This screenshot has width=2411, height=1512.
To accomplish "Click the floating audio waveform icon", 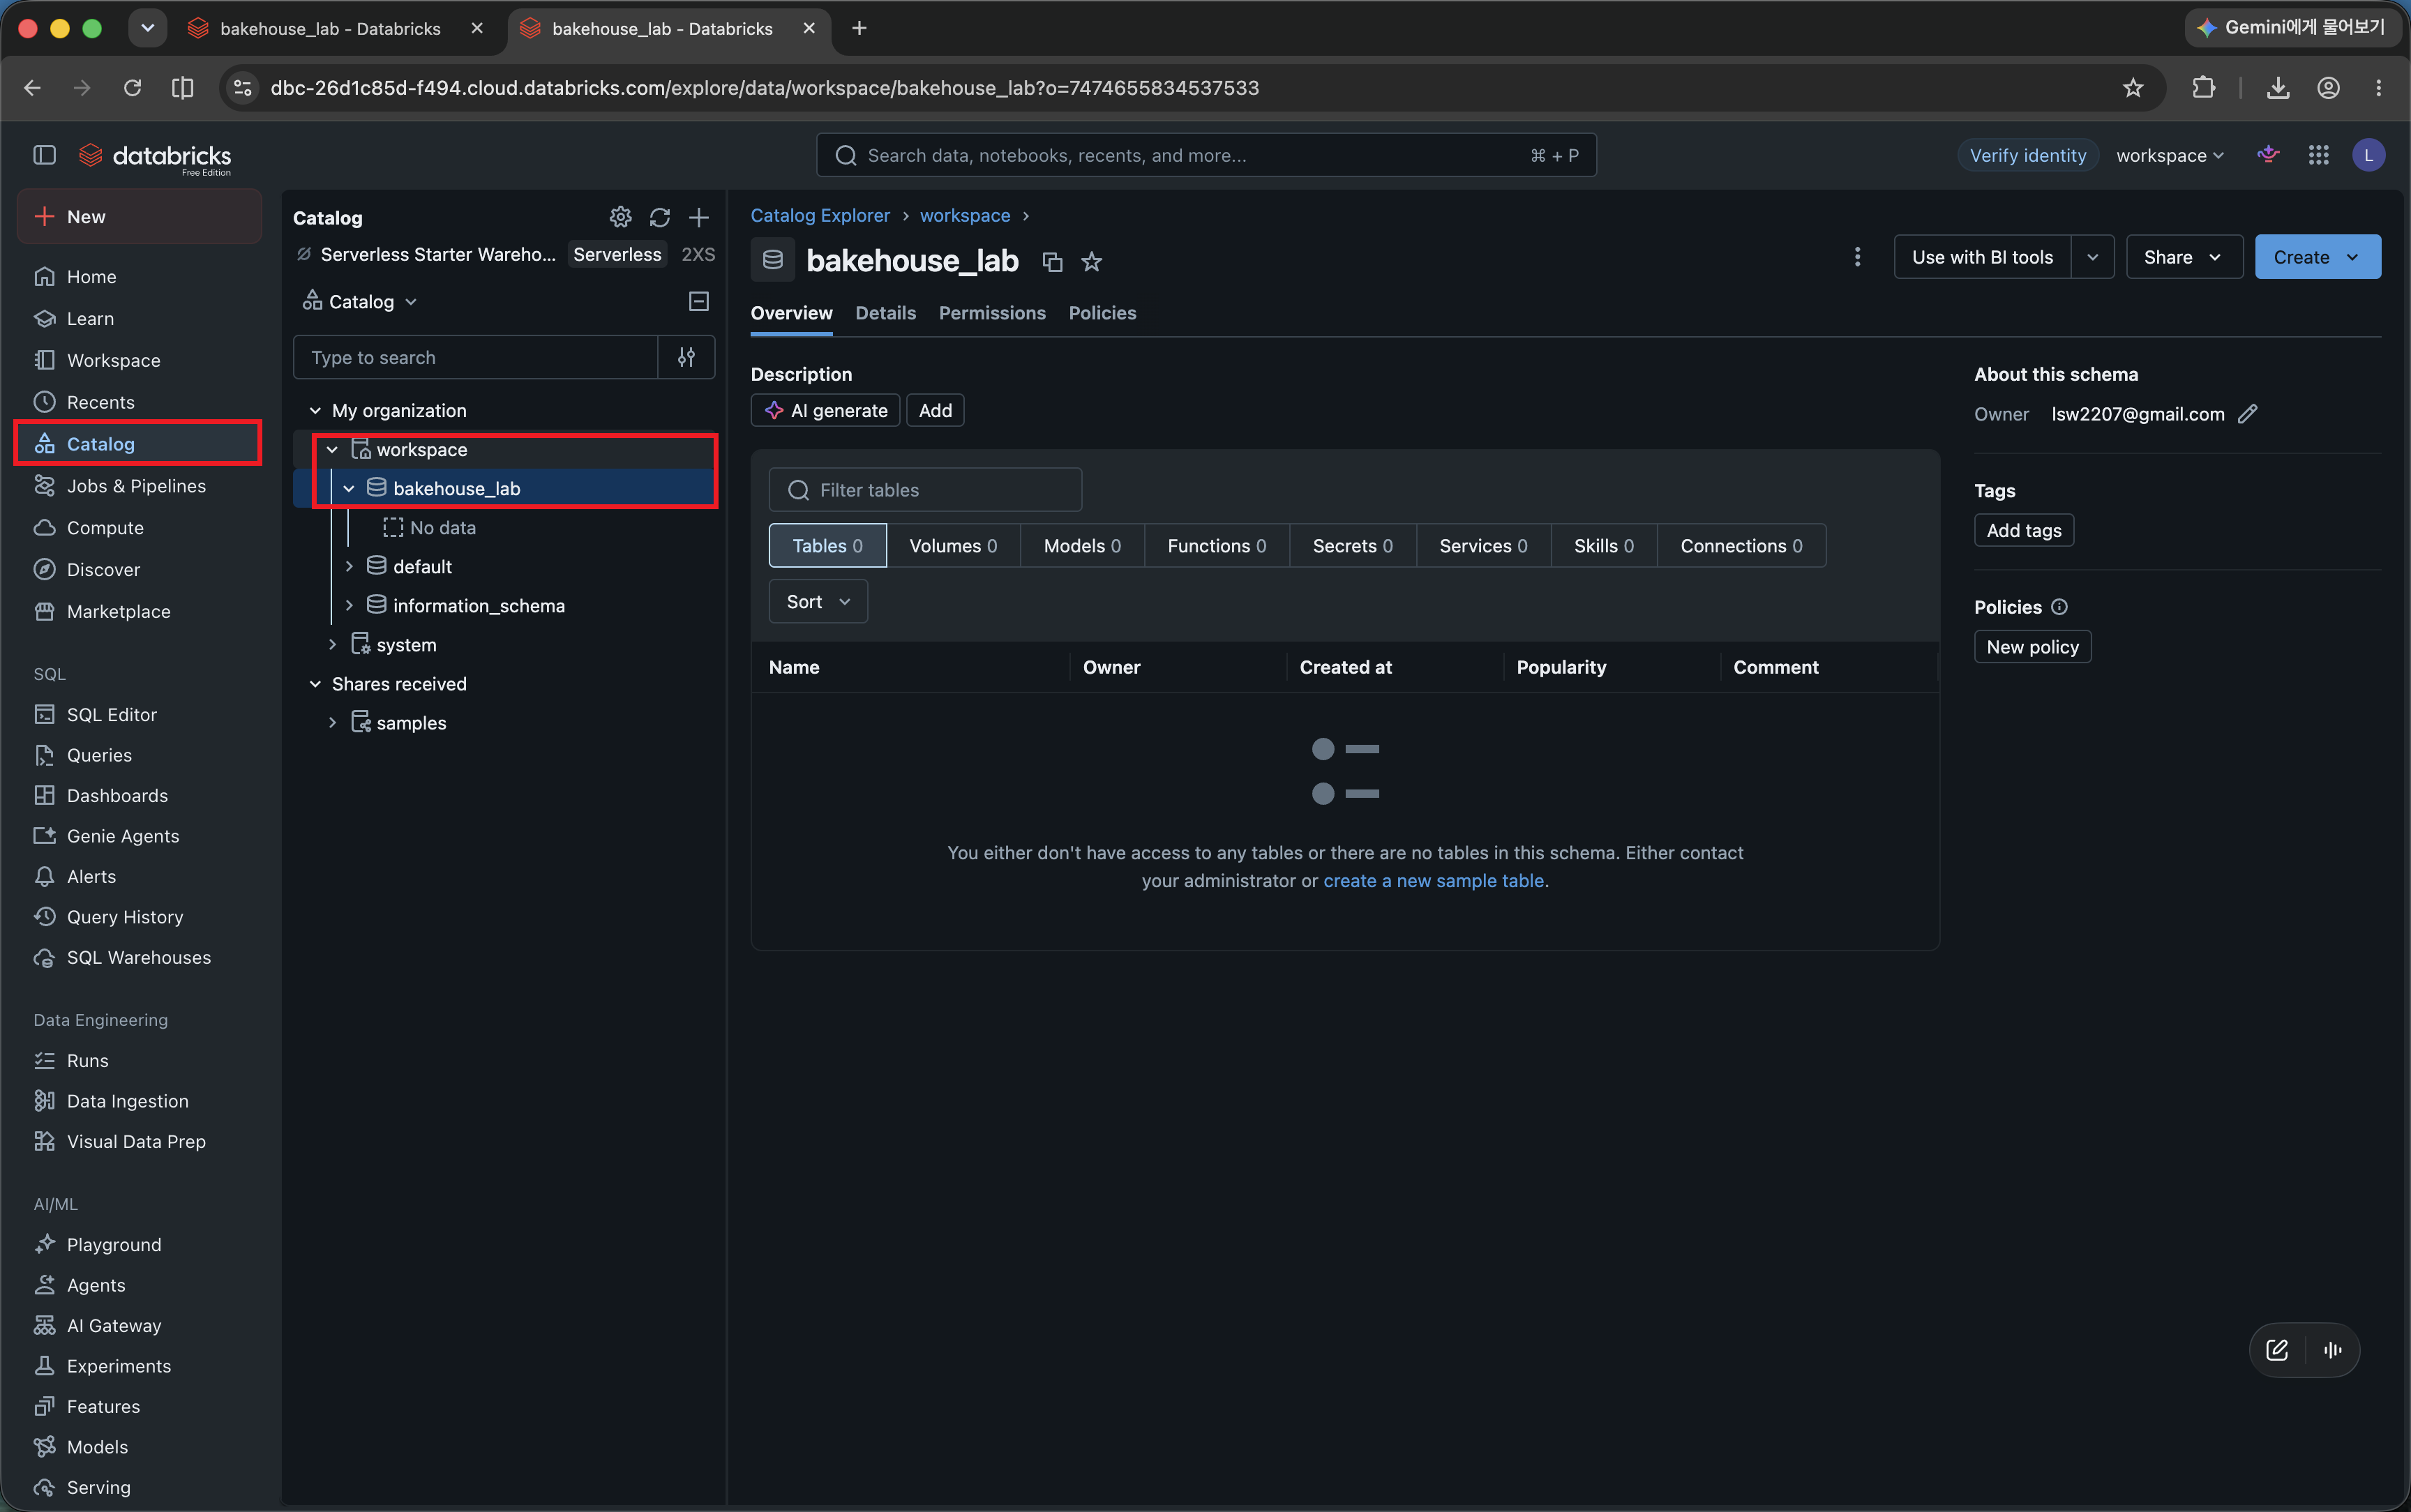I will tap(2333, 1350).
